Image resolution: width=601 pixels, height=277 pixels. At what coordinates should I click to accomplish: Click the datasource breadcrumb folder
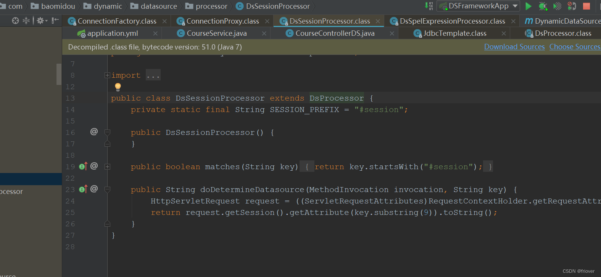tap(154, 6)
